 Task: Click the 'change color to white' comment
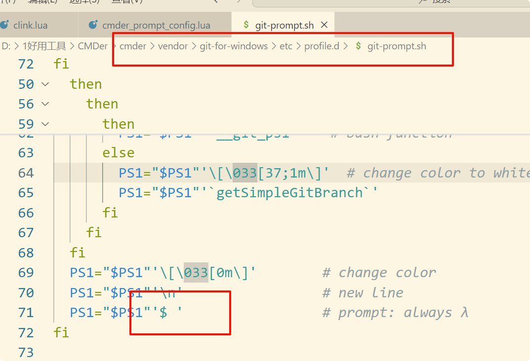coord(438,173)
